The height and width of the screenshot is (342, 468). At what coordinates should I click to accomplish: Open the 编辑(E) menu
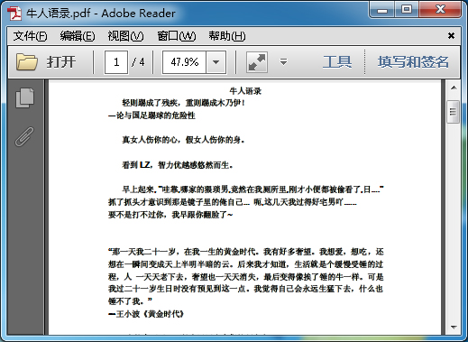[x=78, y=36]
